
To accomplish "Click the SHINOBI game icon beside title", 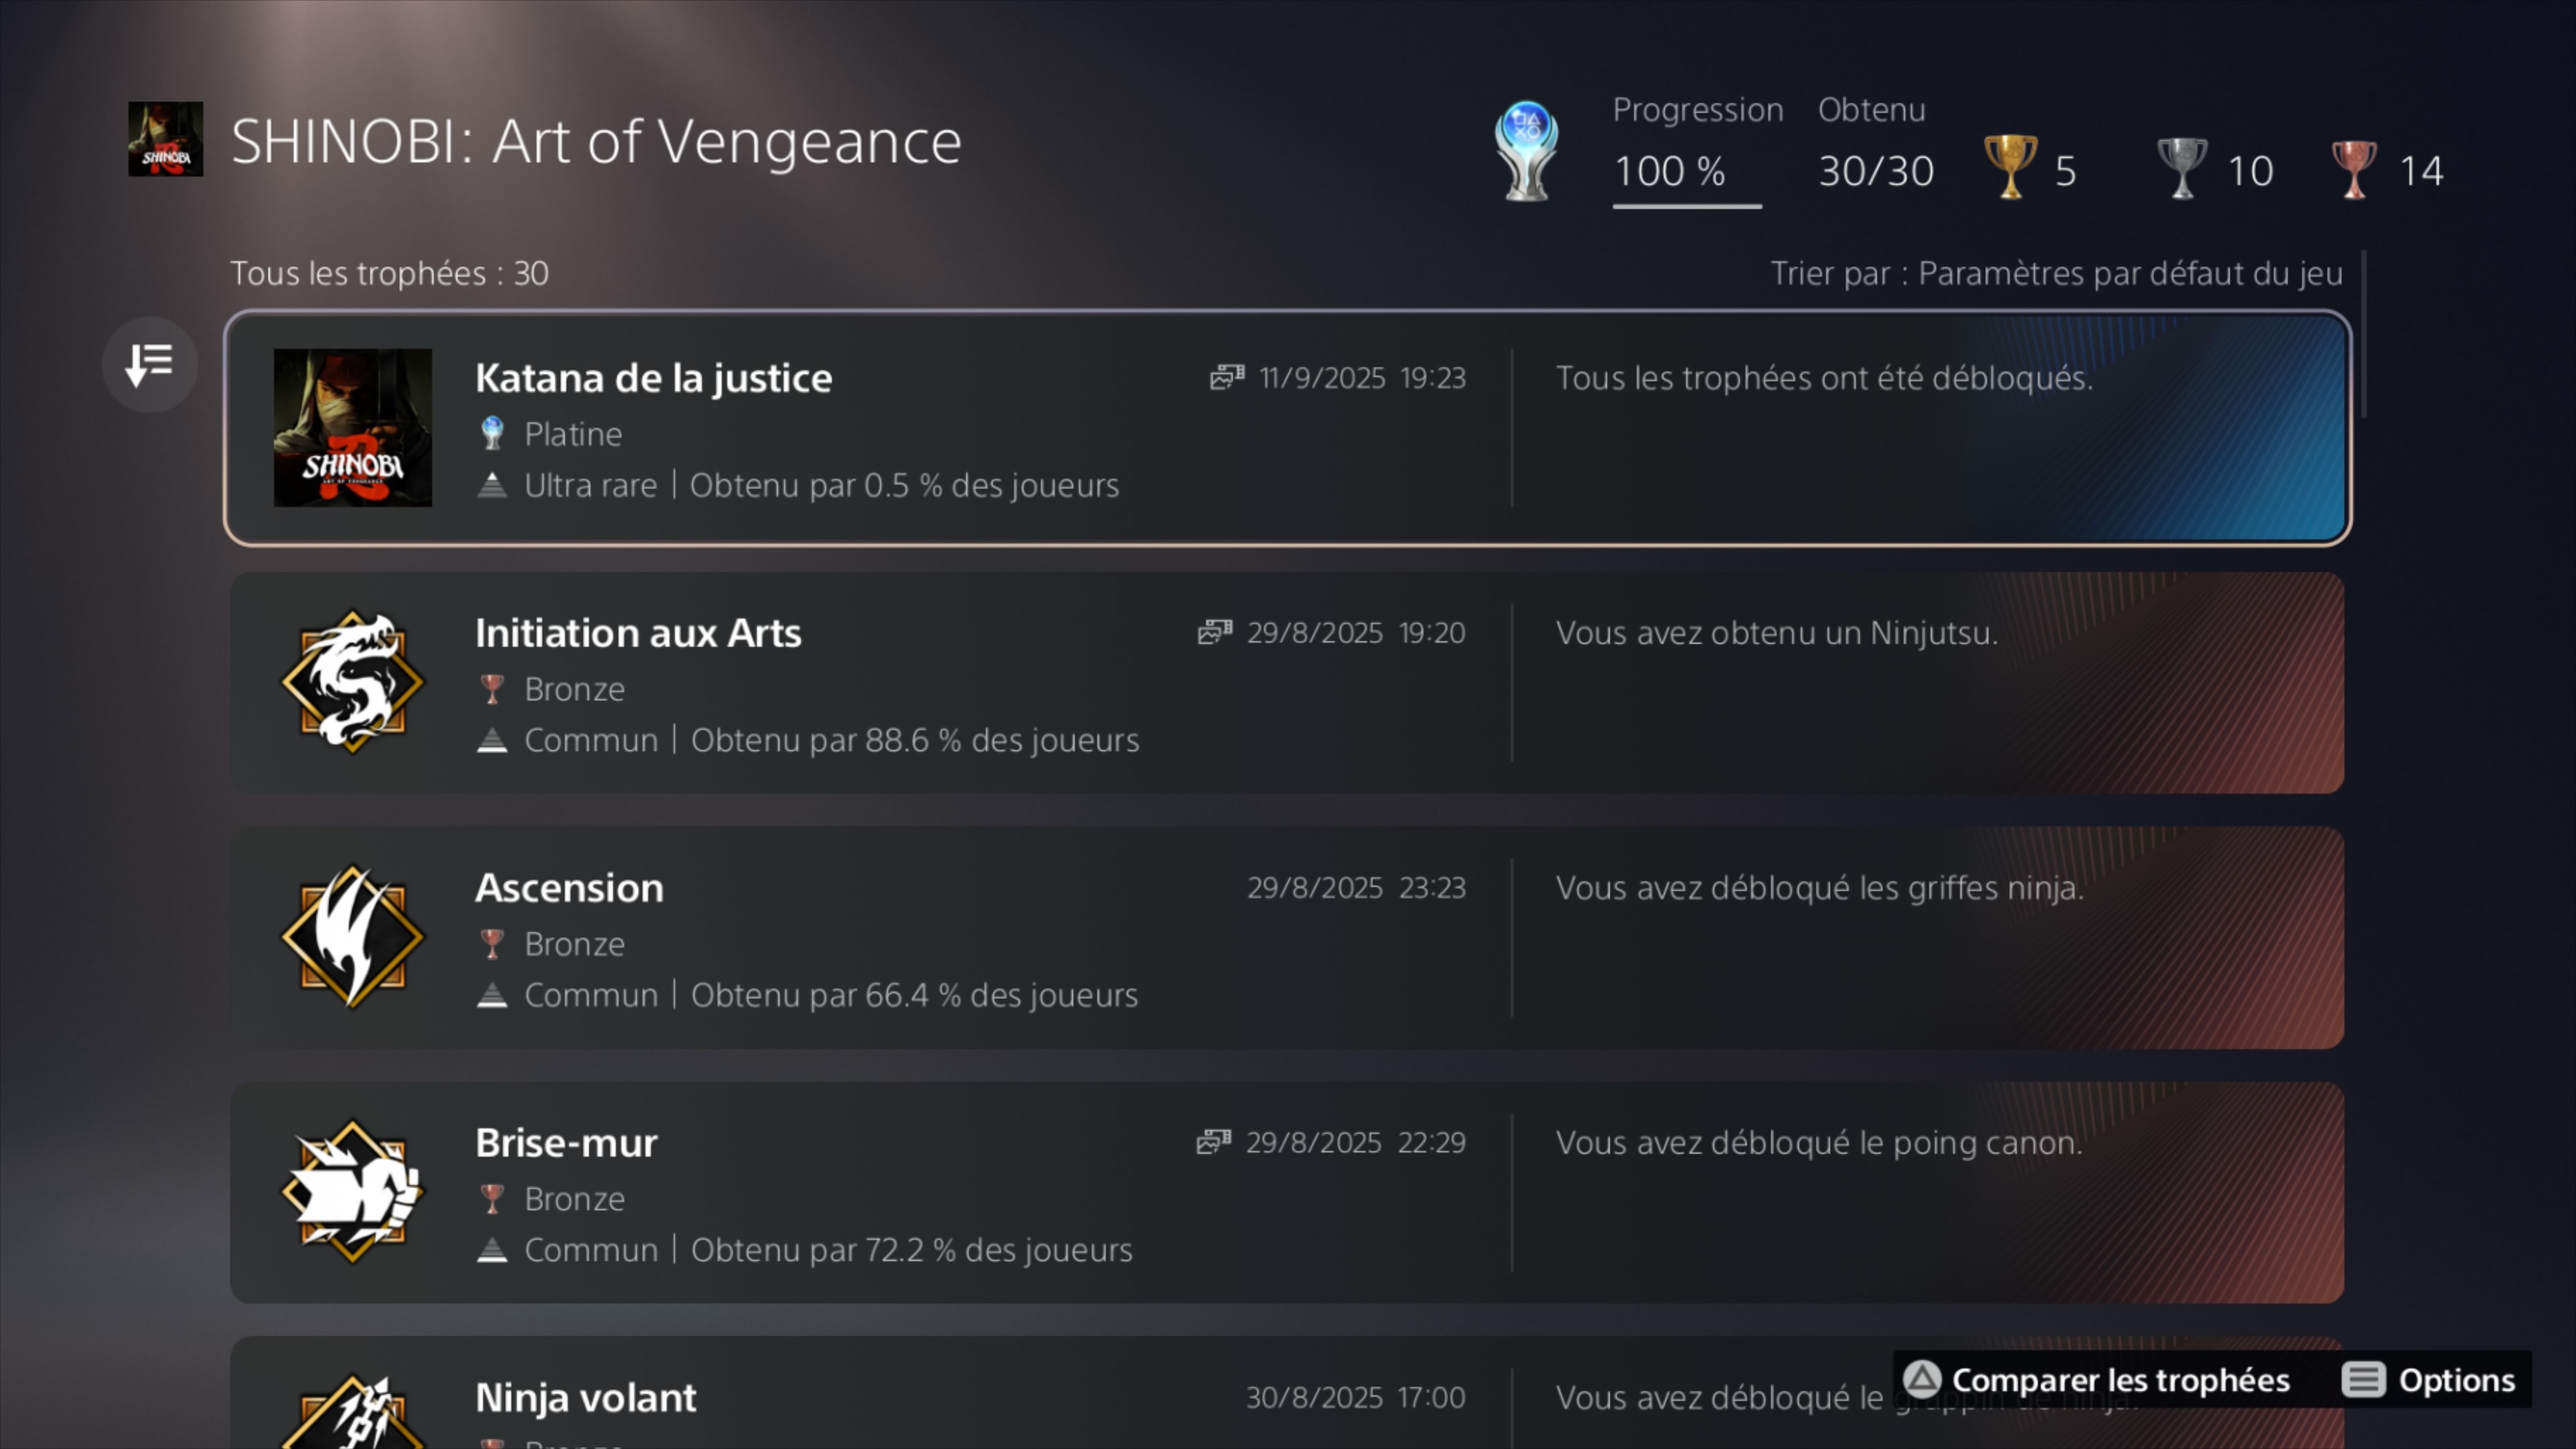I will [x=166, y=139].
